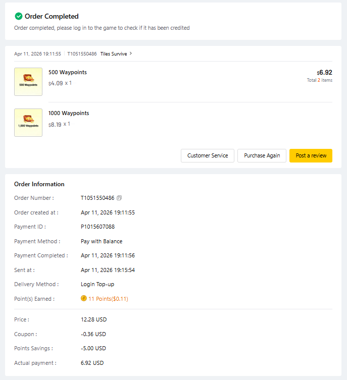Click the gold coin icon beside Points Earned
This screenshot has height=380, width=347.
84,299
